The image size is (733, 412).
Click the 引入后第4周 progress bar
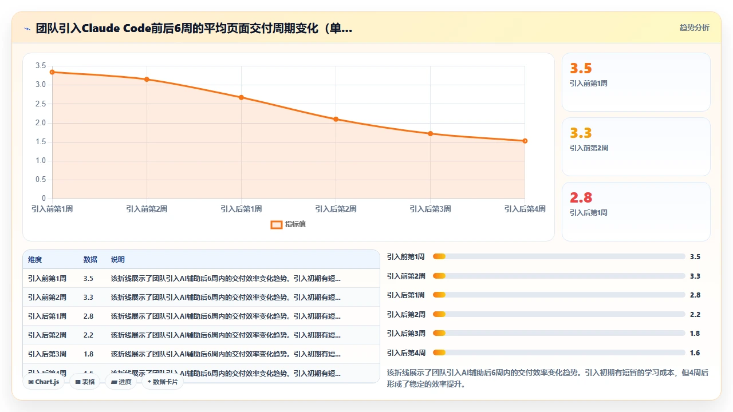click(x=559, y=352)
